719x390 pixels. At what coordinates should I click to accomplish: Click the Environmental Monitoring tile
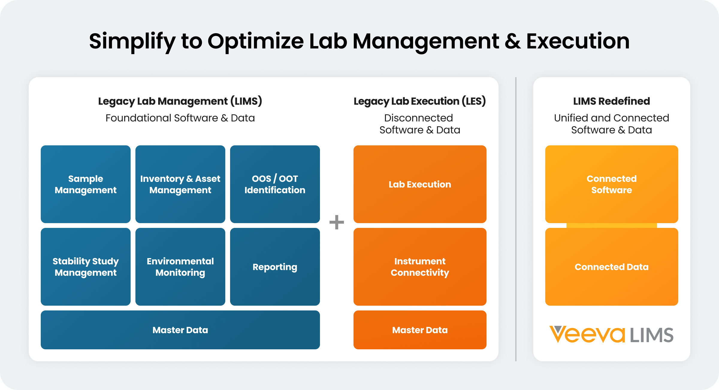coord(180,267)
